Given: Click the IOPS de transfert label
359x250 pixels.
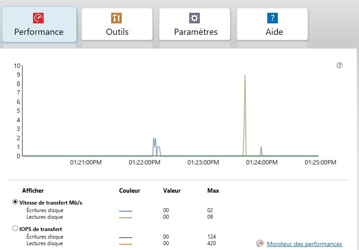Looking at the screenshot, I should pyautogui.click(x=41, y=229).
